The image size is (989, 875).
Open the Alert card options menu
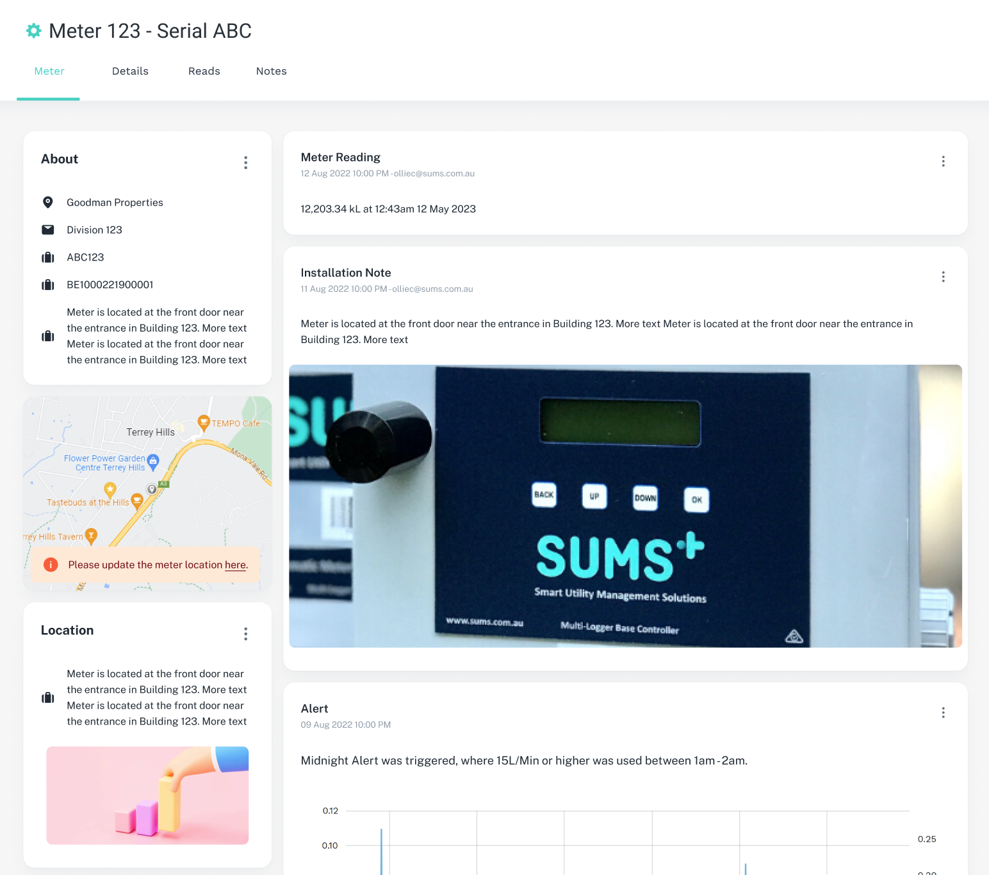(x=943, y=712)
